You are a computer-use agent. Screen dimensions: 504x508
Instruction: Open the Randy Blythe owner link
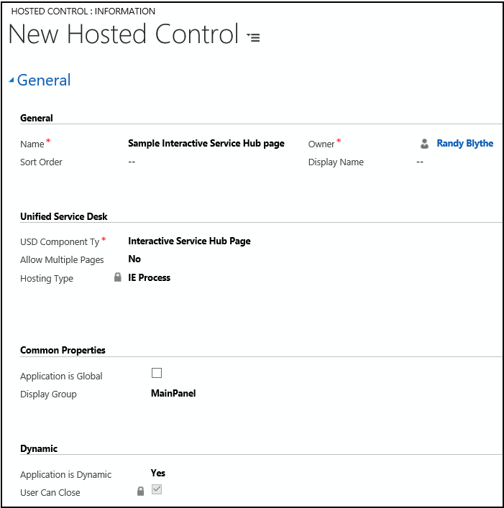464,144
